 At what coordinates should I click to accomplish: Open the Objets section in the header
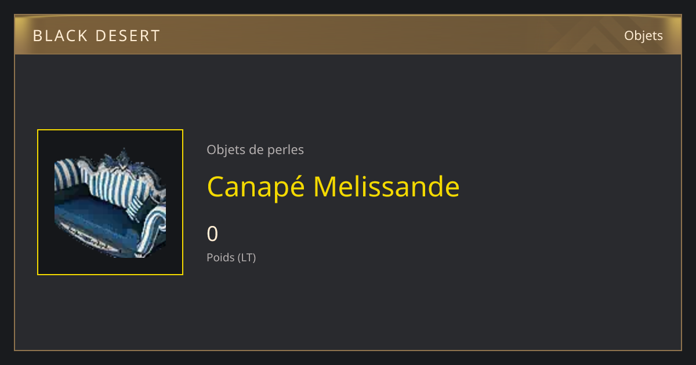[643, 35]
